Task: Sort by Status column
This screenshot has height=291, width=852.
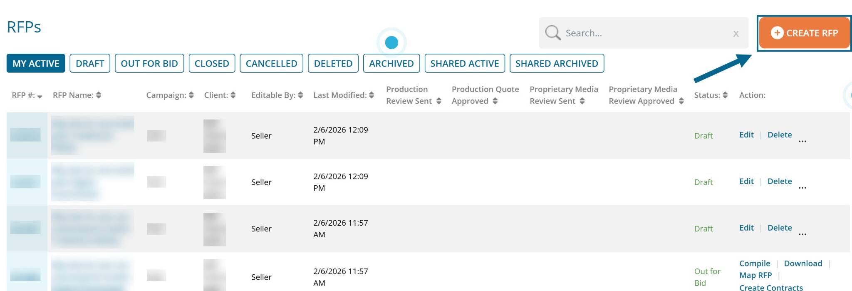Action: click(x=725, y=95)
